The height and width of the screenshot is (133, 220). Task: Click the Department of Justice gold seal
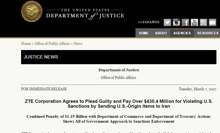click(x=32, y=11)
